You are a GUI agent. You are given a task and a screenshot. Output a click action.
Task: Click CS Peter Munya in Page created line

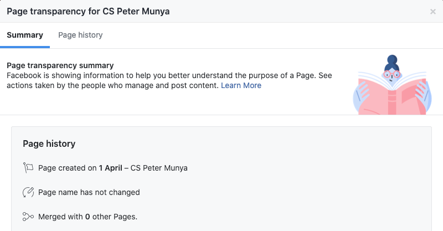coord(159,168)
